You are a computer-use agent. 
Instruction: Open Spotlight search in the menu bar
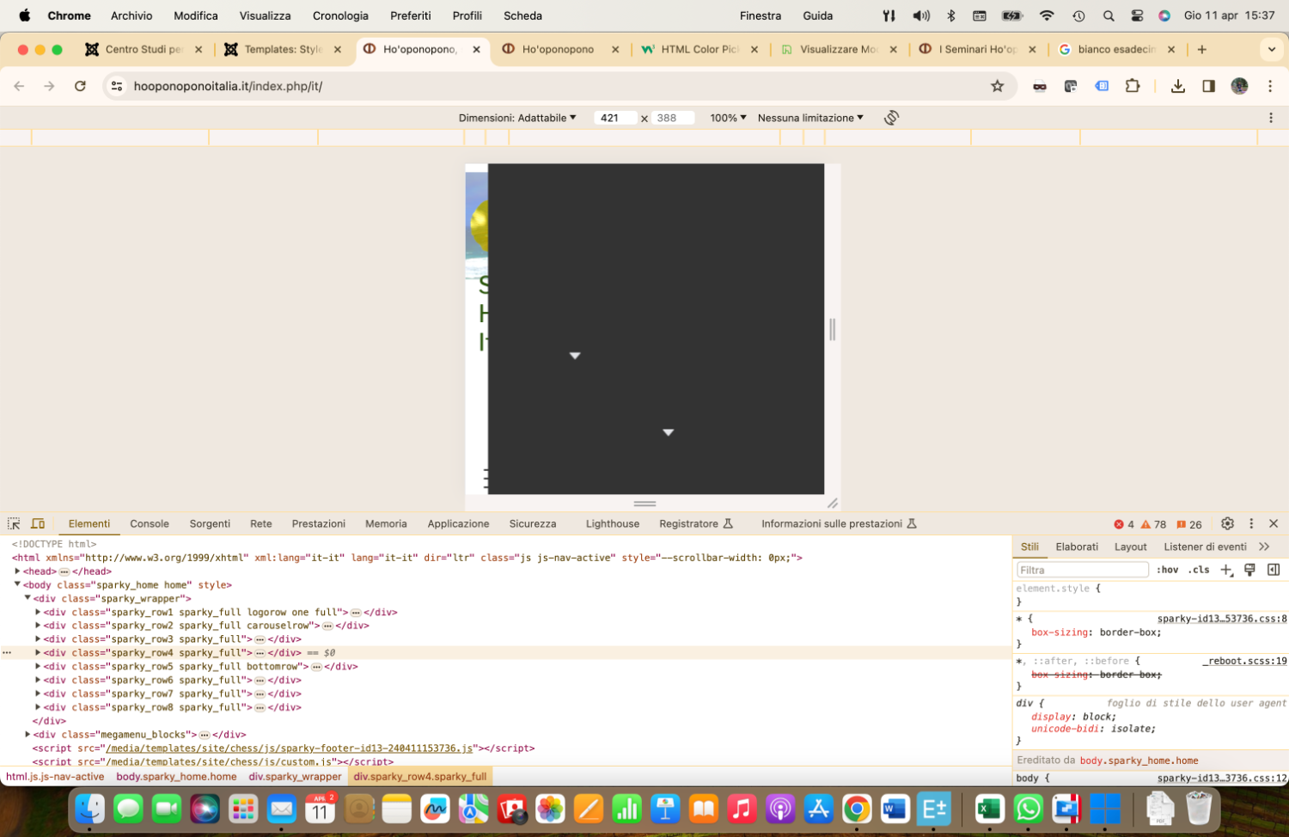tap(1109, 15)
